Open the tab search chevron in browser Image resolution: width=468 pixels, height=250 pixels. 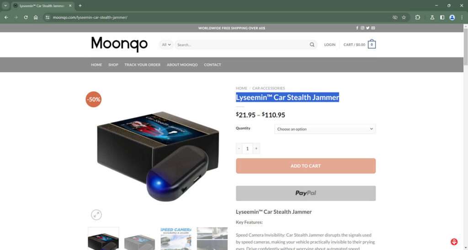[5, 5]
